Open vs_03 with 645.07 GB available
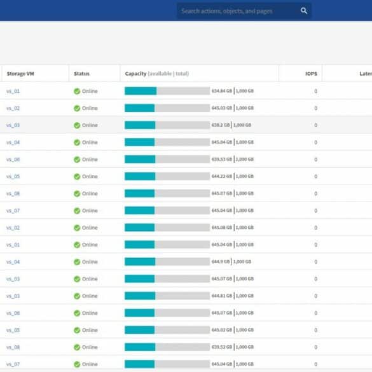 click(x=13, y=279)
